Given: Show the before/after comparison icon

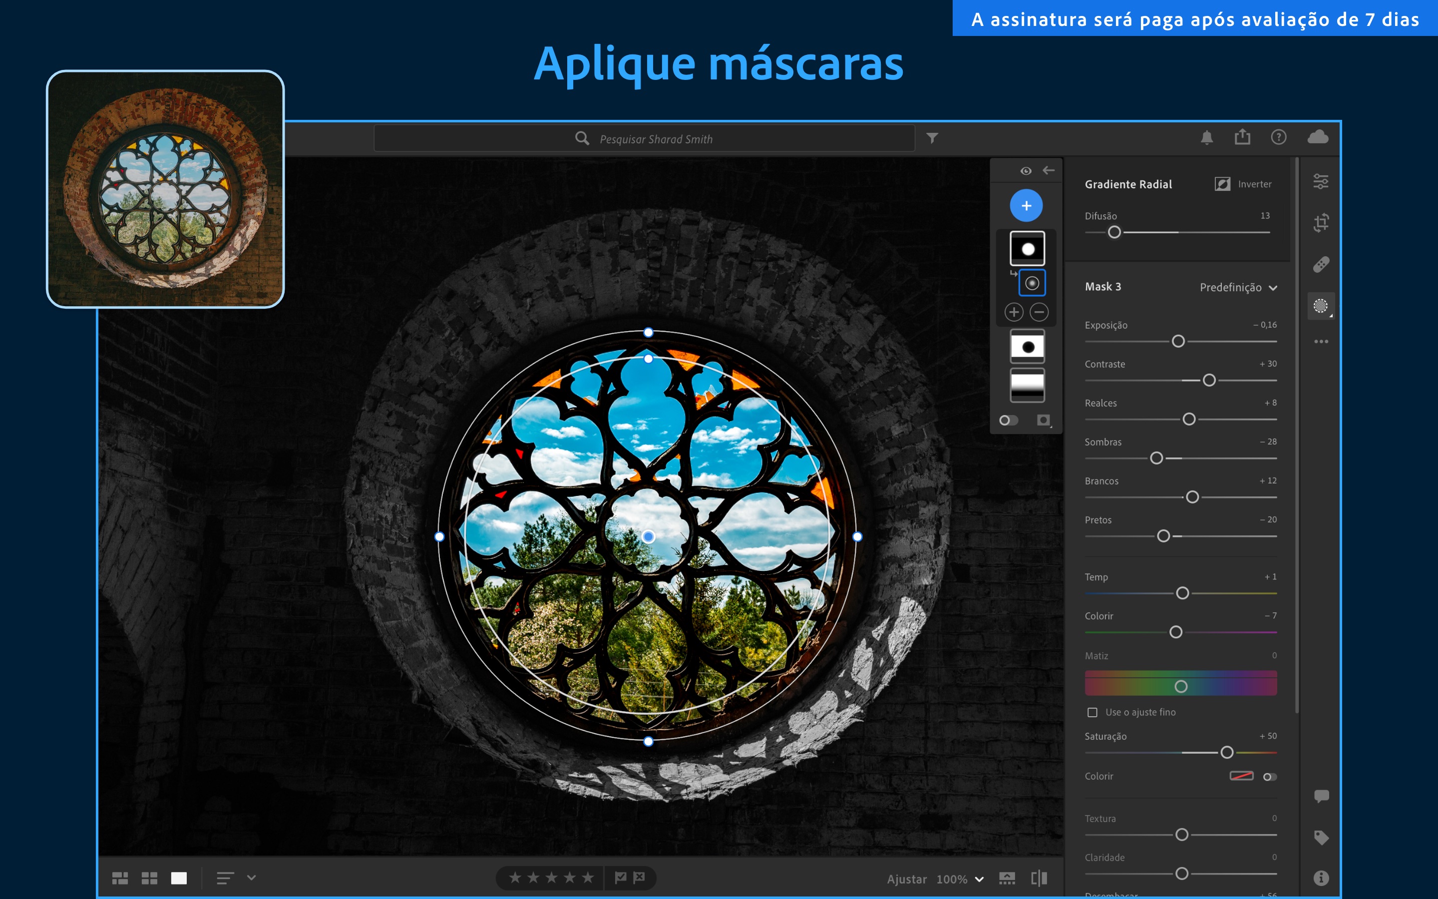Looking at the screenshot, I should click(1039, 878).
